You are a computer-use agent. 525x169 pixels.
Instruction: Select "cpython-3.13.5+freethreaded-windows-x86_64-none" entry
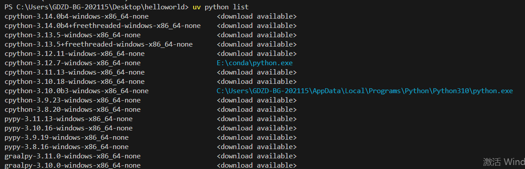click(99, 44)
